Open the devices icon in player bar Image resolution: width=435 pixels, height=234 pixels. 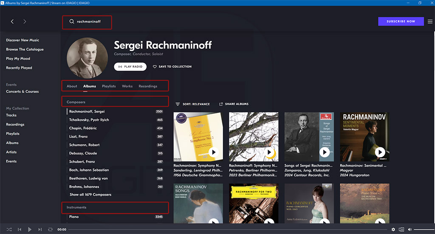[x=401, y=229]
